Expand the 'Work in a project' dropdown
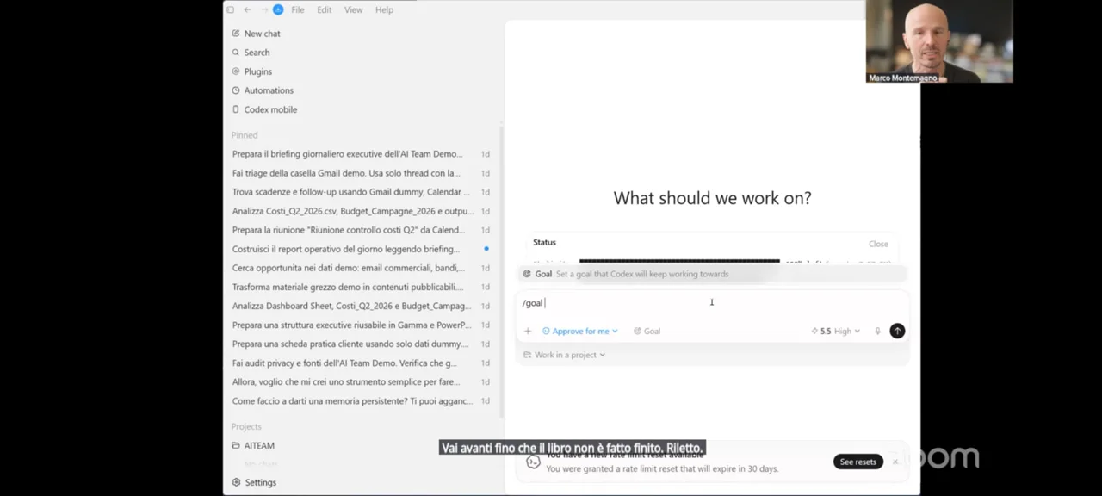The width and height of the screenshot is (1102, 496). pyautogui.click(x=565, y=355)
